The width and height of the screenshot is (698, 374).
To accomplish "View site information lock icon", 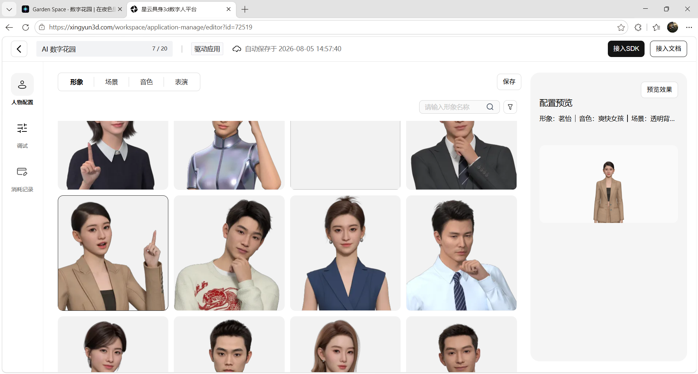I will (42, 27).
